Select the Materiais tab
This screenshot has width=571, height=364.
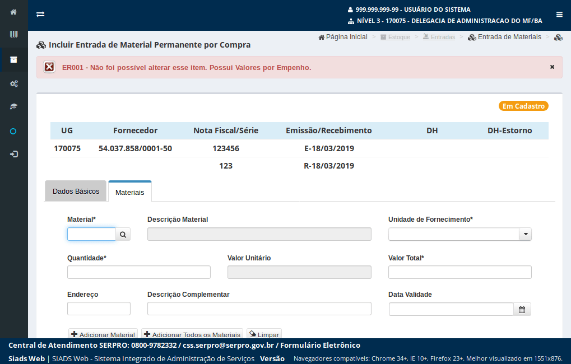click(129, 192)
